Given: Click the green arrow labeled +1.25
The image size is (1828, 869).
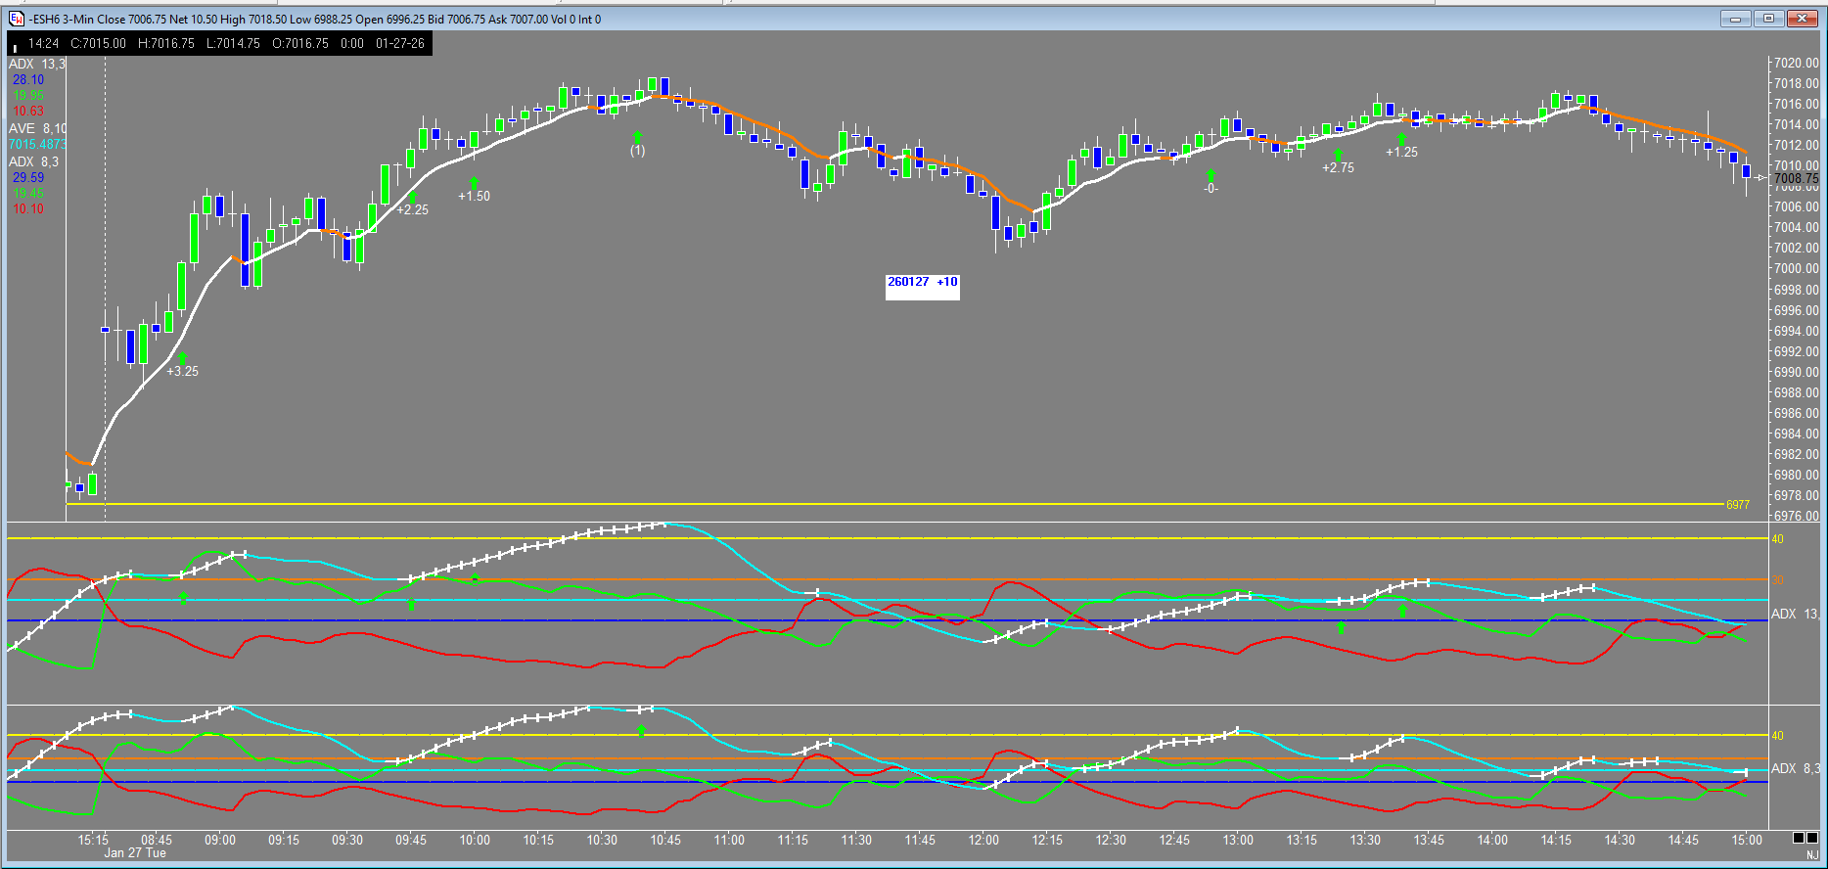Looking at the screenshot, I should (1401, 140).
